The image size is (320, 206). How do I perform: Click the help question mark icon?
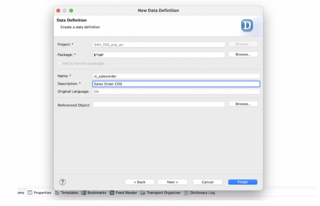62,182
